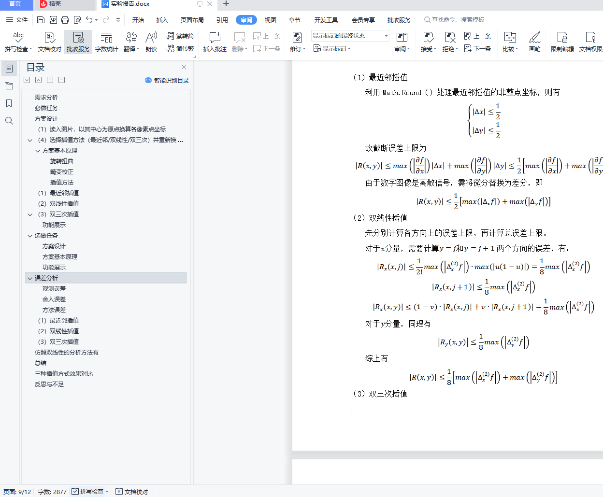Image resolution: width=603 pixels, height=497 pixels.
Task: Switch to the 引用 ribbon tab
Action: [x=222, y=20]
